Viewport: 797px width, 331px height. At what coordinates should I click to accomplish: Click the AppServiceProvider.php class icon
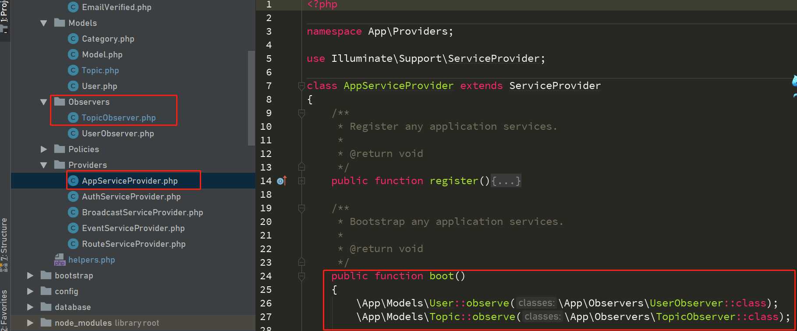click(73, 181)
